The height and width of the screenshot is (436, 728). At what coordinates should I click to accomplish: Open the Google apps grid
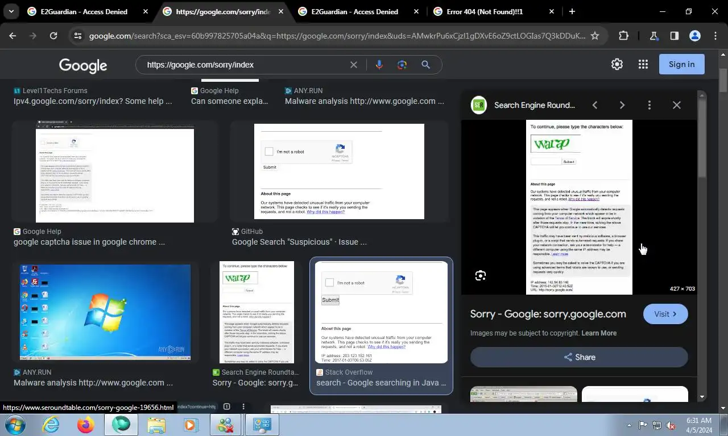pos(643,64)
